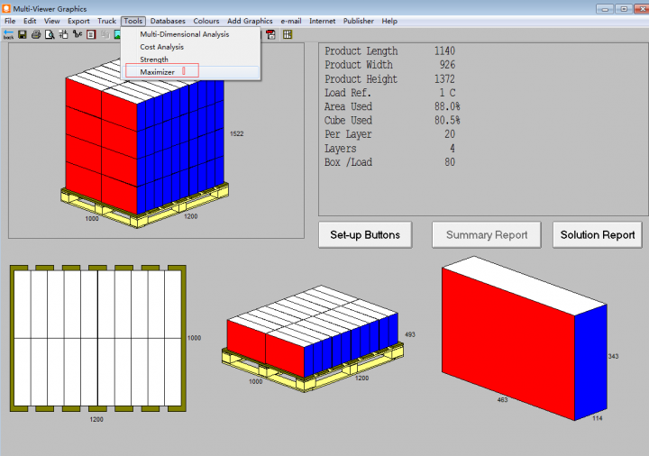Click the red-bordered square toolbar icon

coord(91,34)
